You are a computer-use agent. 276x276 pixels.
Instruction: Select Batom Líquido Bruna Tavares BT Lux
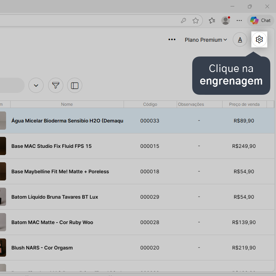tap(55, 197)
